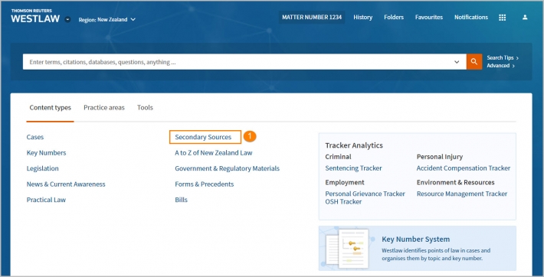The image size is (544, 277).
Task: Open the product switcher arrow beside Westlaw
Action: pyautogui.click(x=67, y=19)
